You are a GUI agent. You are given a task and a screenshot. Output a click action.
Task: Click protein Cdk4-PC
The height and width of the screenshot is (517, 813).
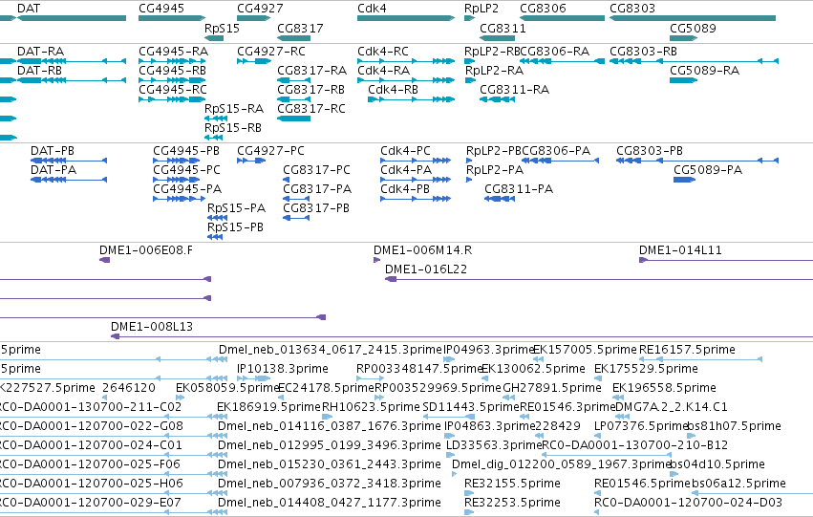pos(416,161)
